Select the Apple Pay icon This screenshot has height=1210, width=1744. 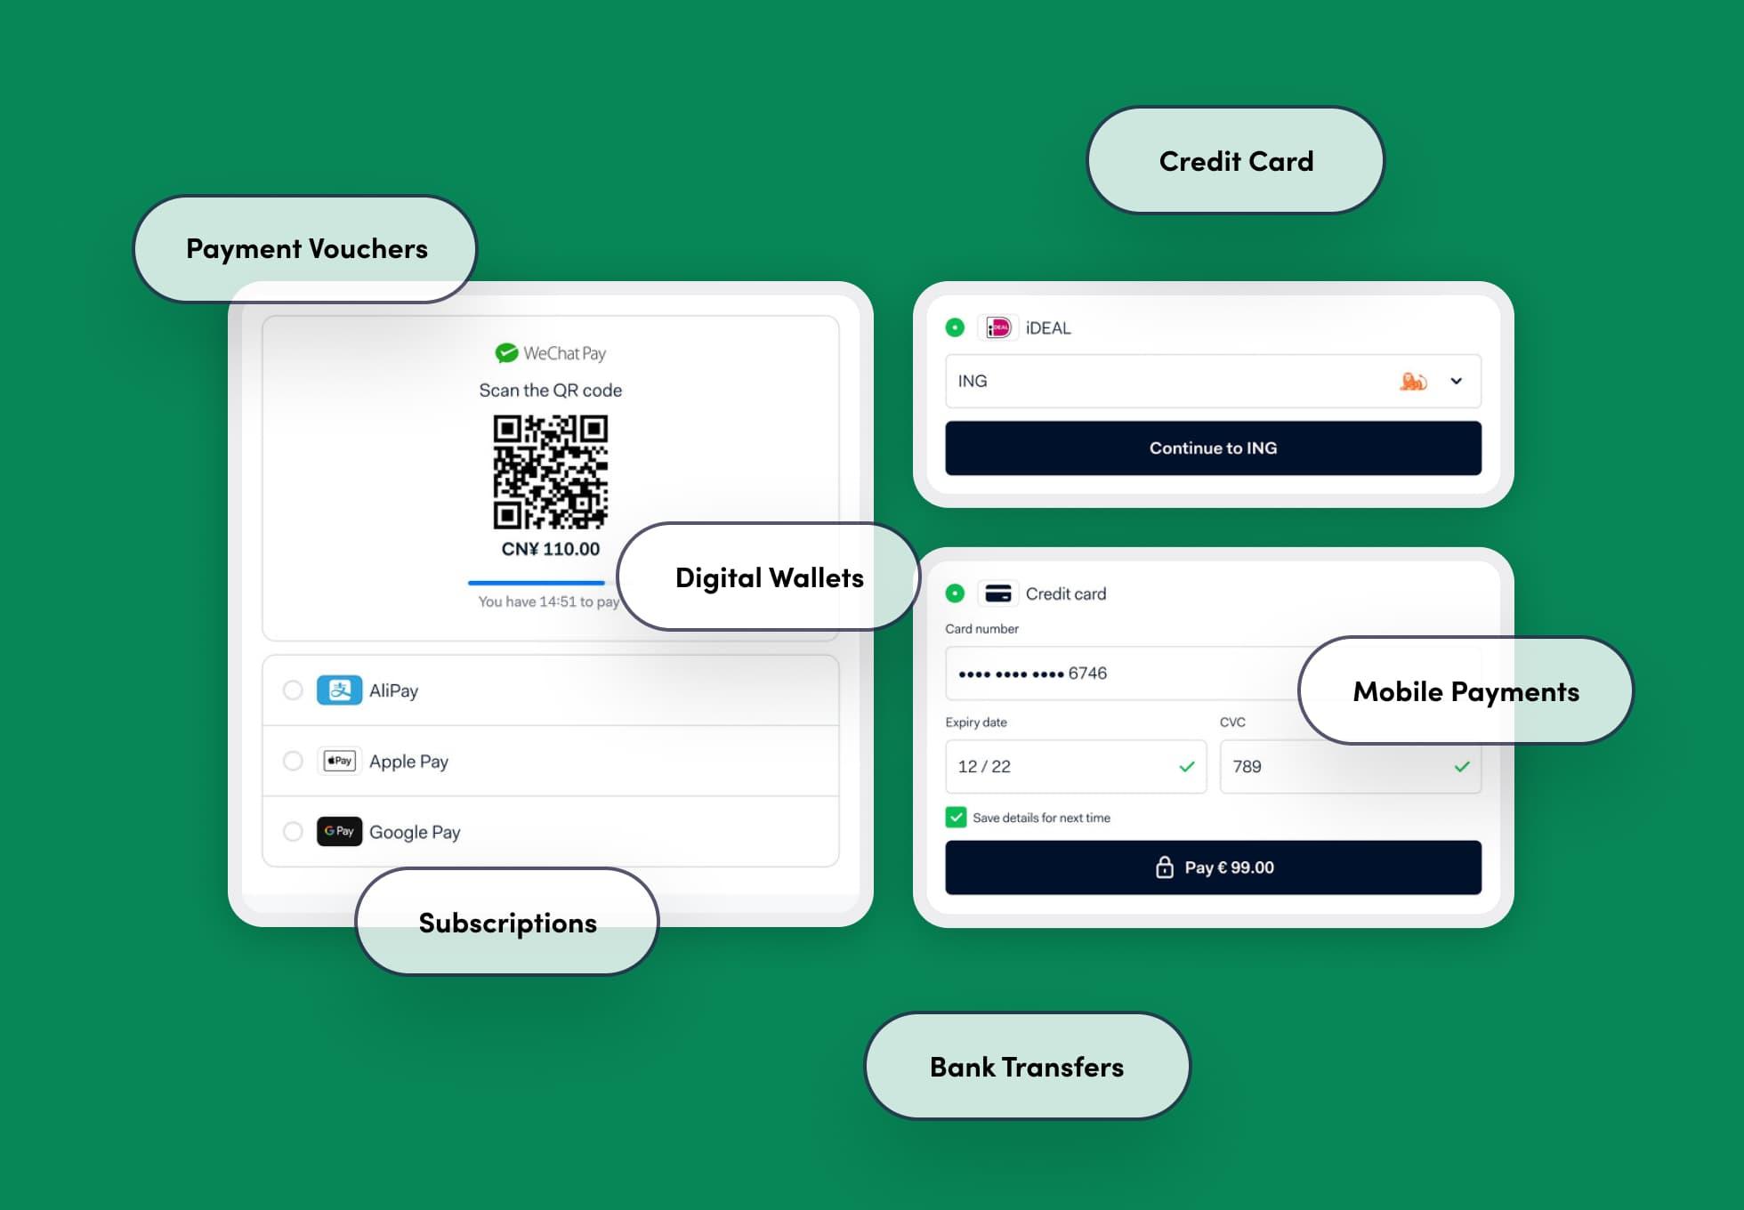click(x=341, y=760)
